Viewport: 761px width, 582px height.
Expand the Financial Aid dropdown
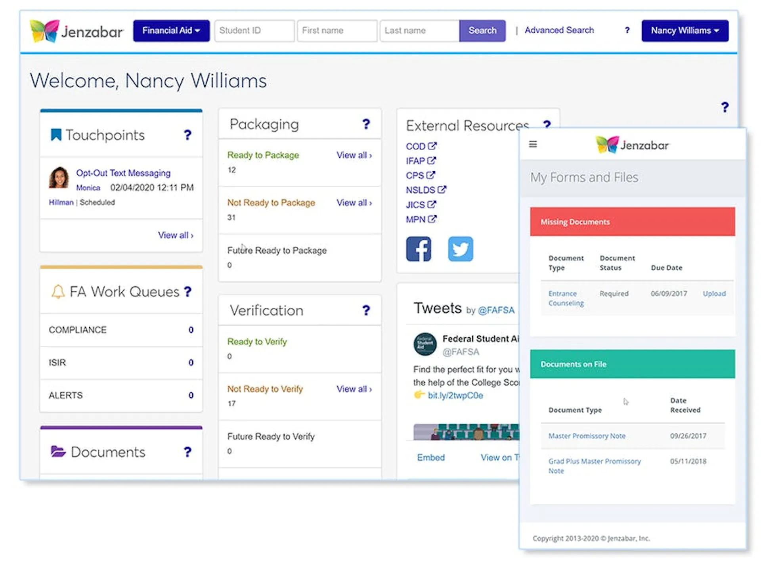point(171,31)
